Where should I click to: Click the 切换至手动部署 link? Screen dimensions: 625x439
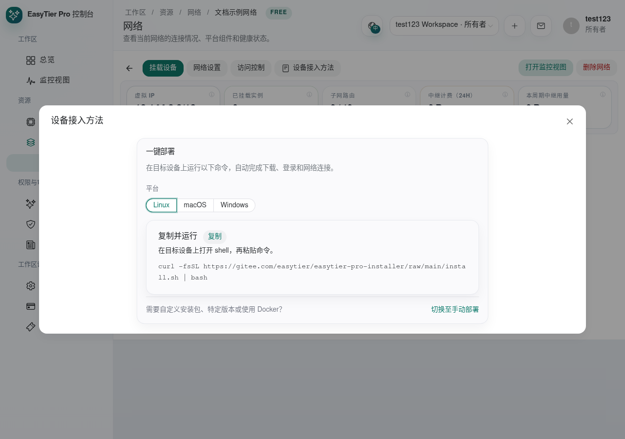(455, 310)
